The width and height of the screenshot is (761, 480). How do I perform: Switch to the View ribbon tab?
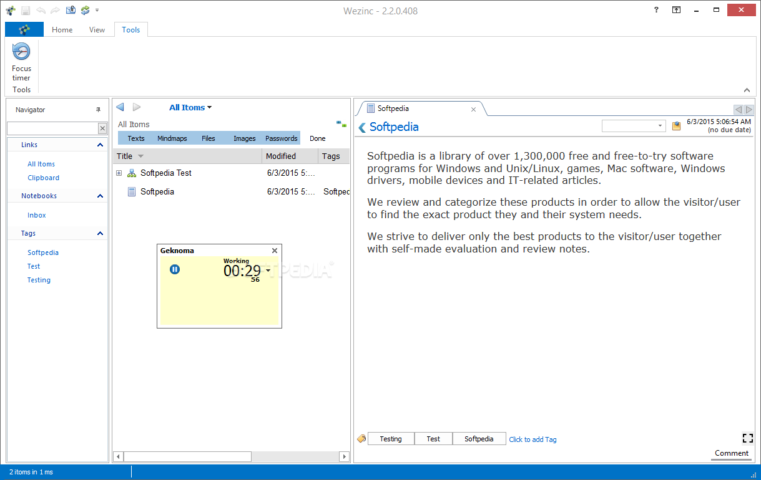97,29
